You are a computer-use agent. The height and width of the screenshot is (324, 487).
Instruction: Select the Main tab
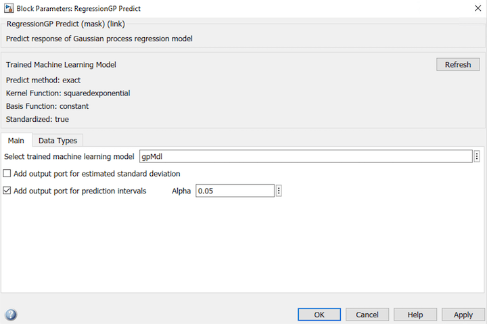click(16, 141)
